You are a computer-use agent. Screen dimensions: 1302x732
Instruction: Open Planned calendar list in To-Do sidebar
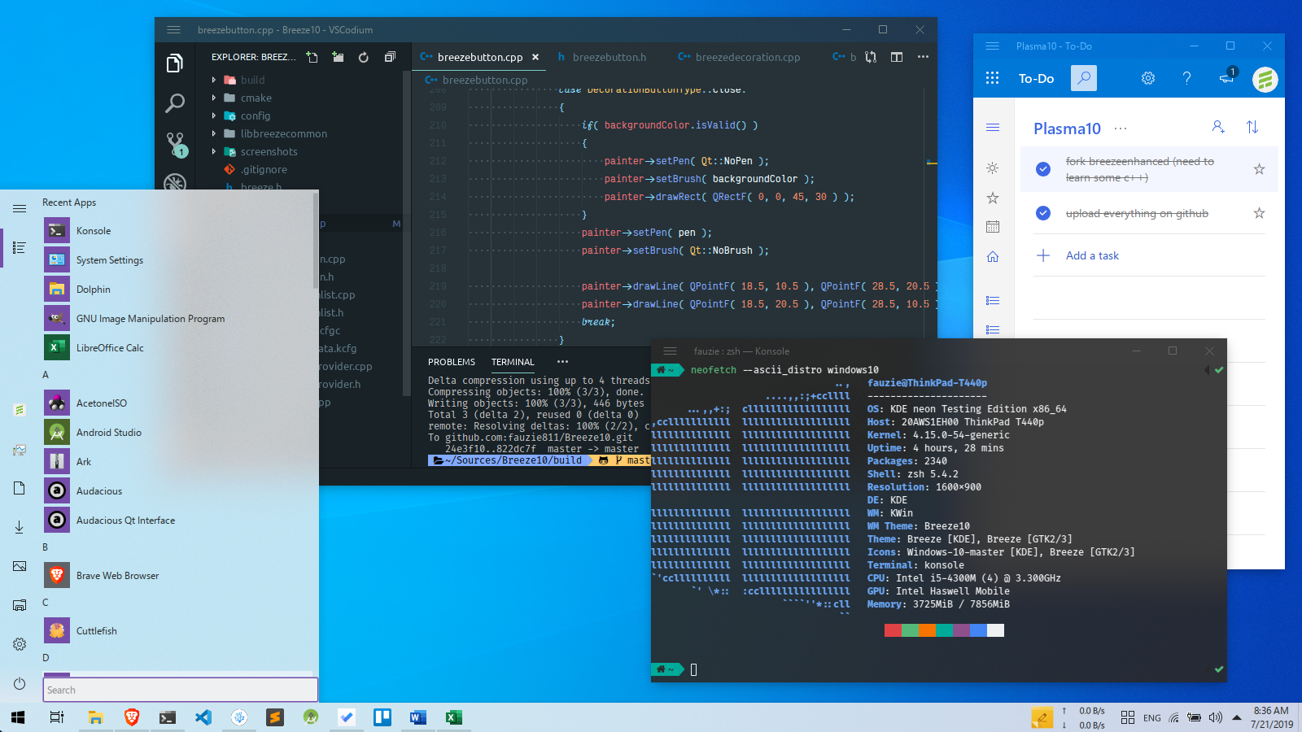pyautogui.click(x=993, y=227)
